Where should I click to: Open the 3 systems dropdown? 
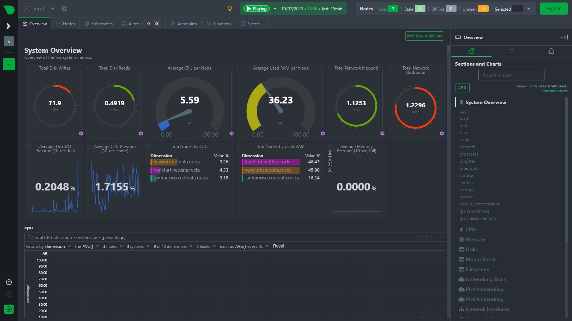[x=138, y=246]
